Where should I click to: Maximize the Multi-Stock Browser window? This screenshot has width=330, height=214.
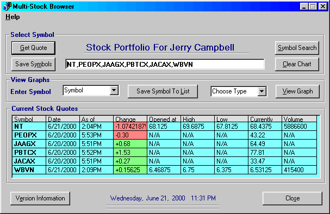click(x=313, y=7)
